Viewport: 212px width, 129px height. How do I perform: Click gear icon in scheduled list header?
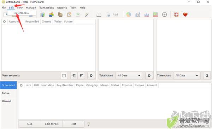coord(21,85)
